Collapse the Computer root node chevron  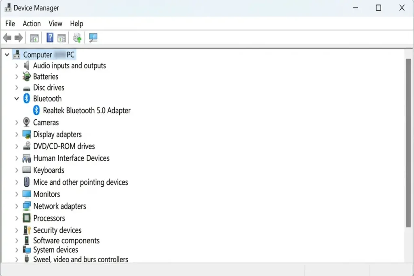pos(7,55)
